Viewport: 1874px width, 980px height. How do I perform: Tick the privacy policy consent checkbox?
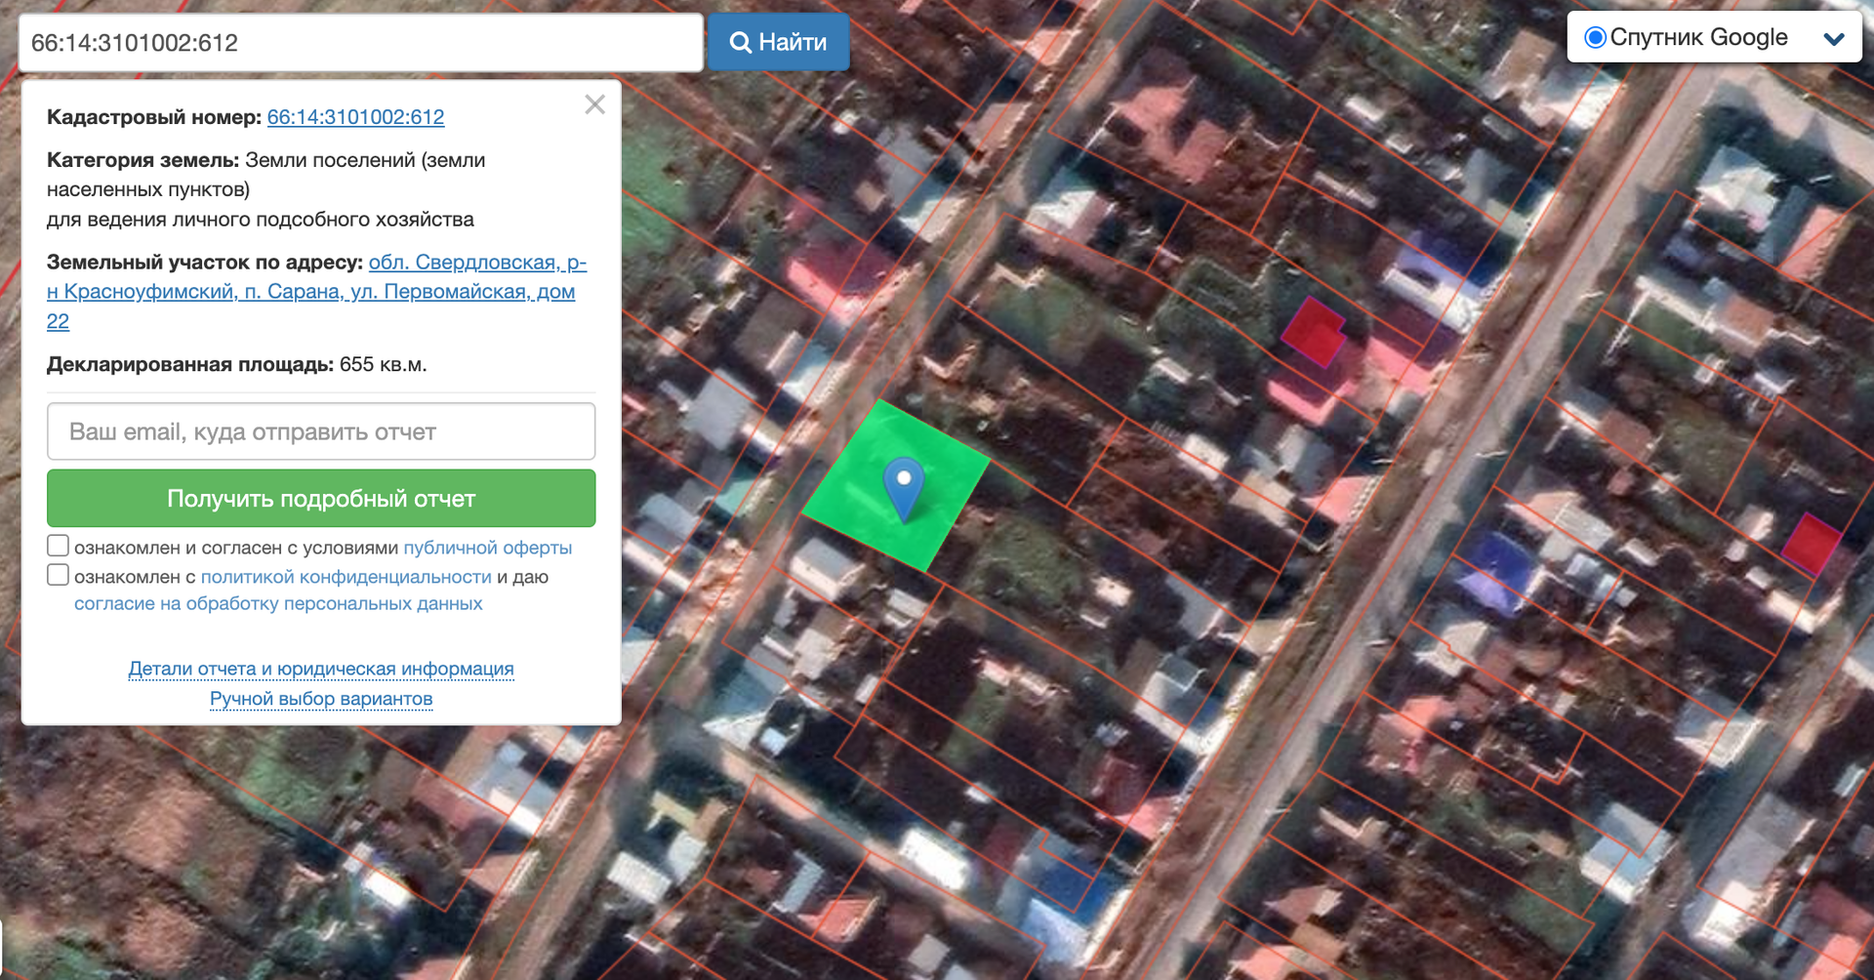pyautogui.click(x=59, y=575)
